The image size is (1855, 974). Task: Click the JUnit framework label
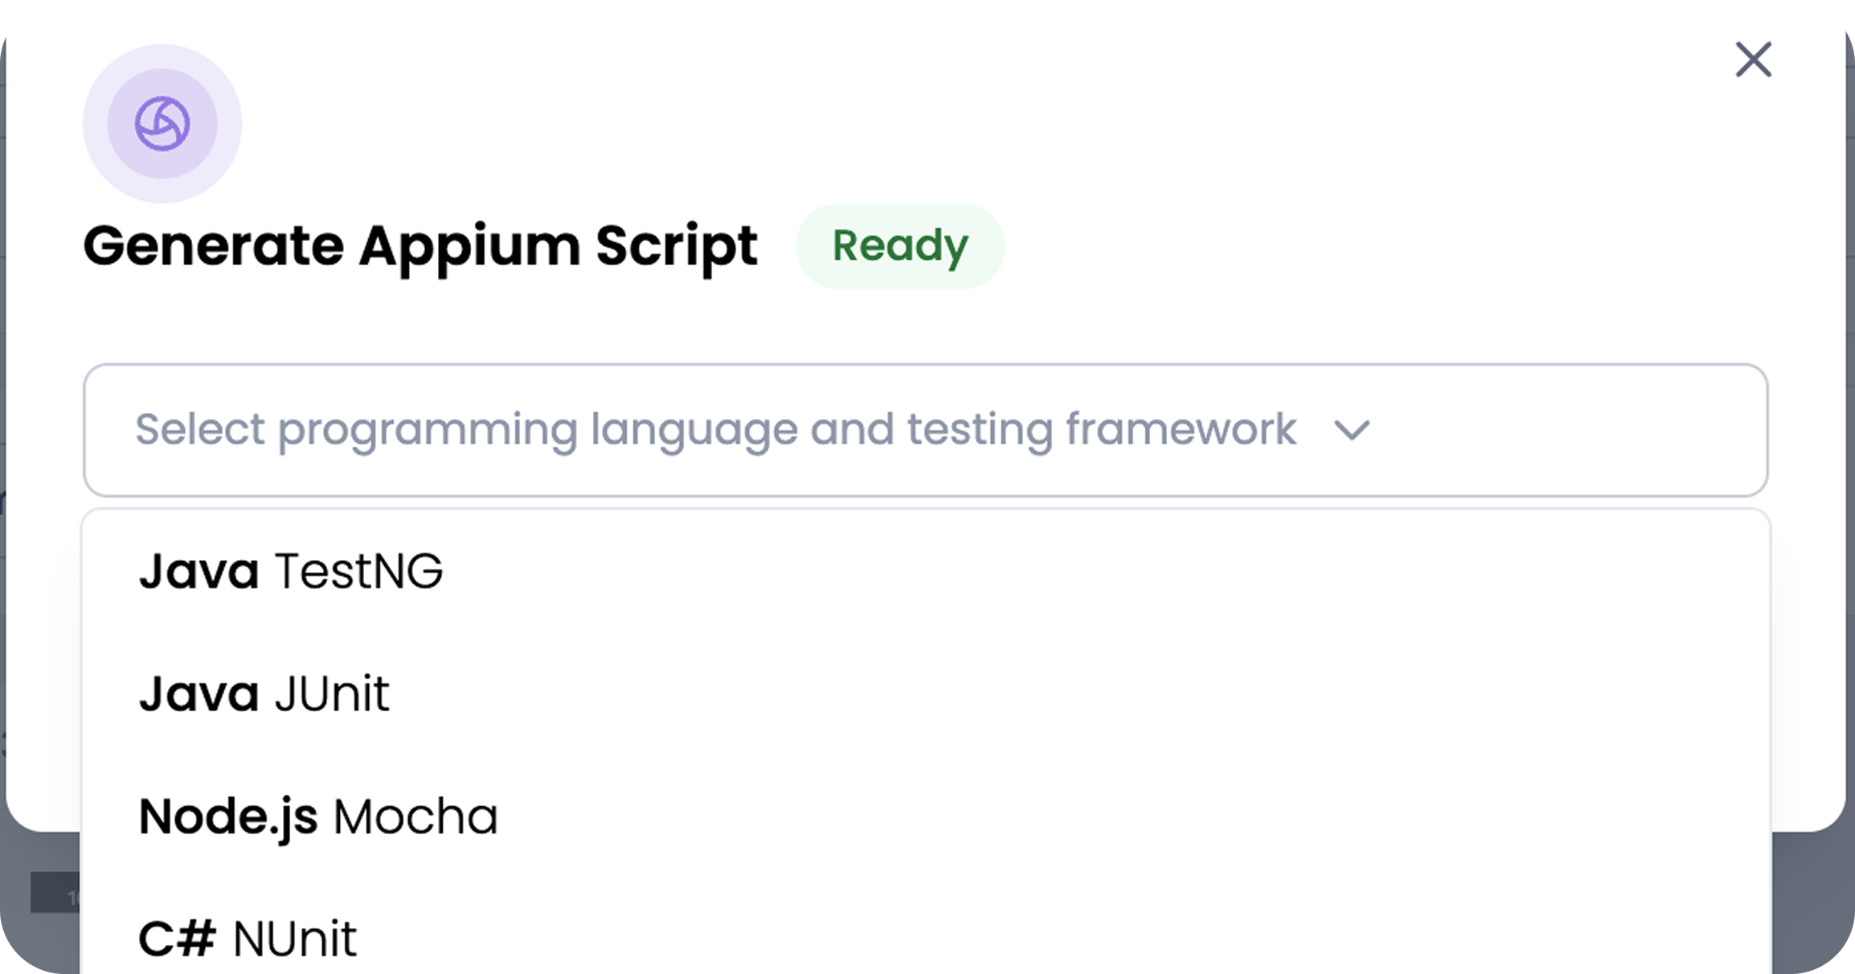tap(332, 694)
